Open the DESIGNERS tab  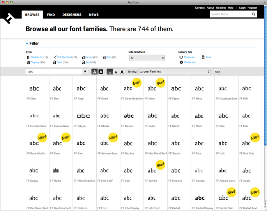pos(72,15)
